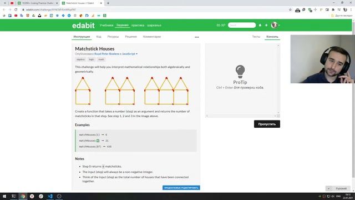This screenshot has width=355, height=200.
Task: Click the red YouTube bookmark icon
Action: coord(16,16)
